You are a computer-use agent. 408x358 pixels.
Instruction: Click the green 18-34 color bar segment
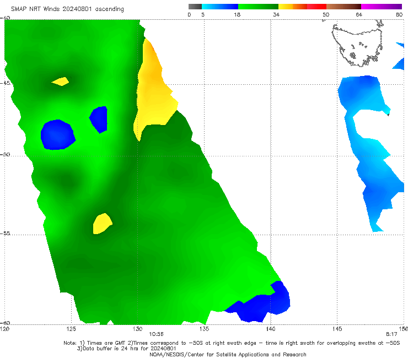(x=258, y=7)
